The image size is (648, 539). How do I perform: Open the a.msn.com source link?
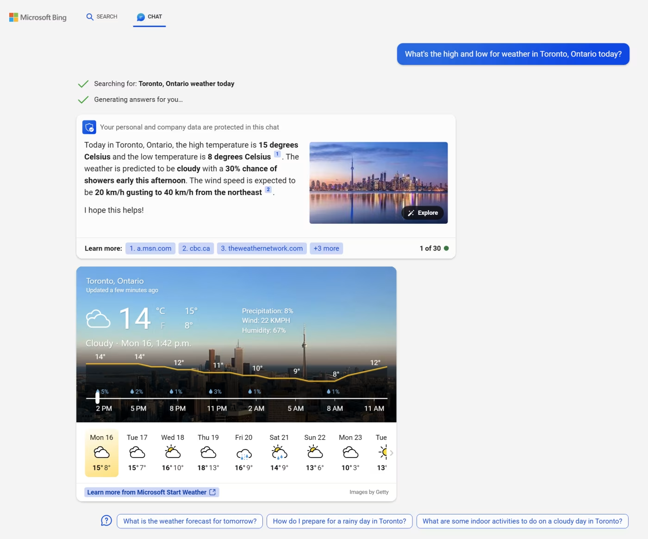tap(150, 248)
